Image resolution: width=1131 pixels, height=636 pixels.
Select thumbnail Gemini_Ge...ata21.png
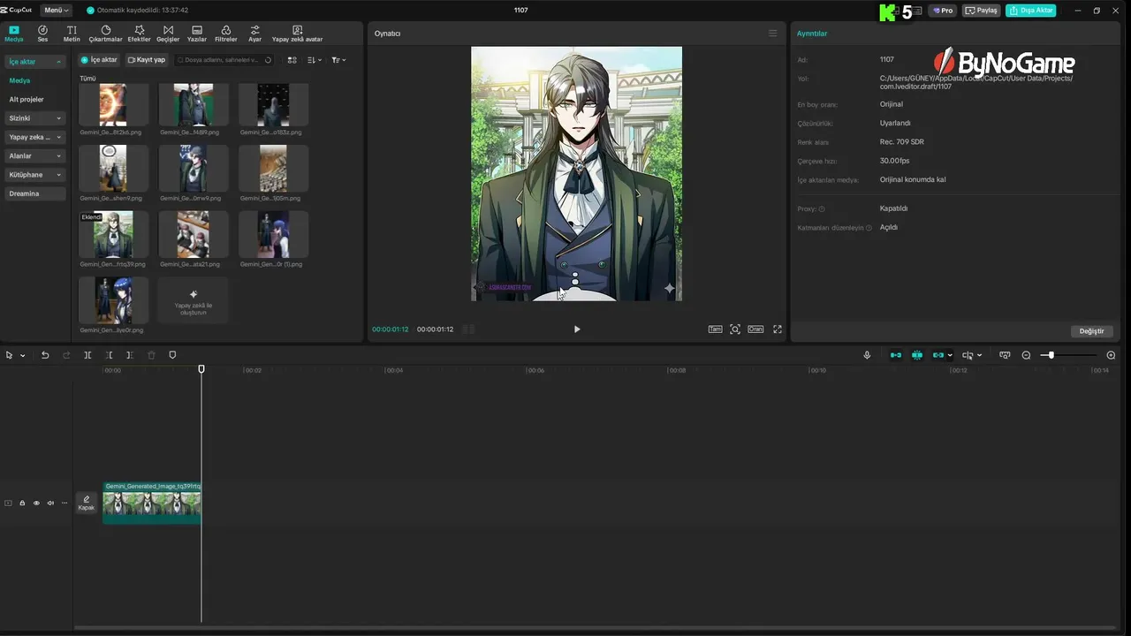point(193,234)
